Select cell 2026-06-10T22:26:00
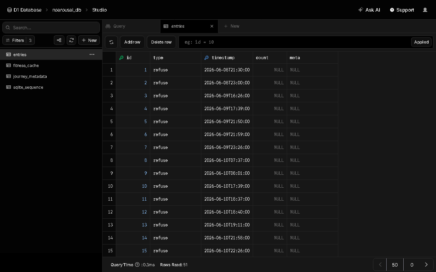The height and width of the screenshot is (272, 436). tap(227, 251)
